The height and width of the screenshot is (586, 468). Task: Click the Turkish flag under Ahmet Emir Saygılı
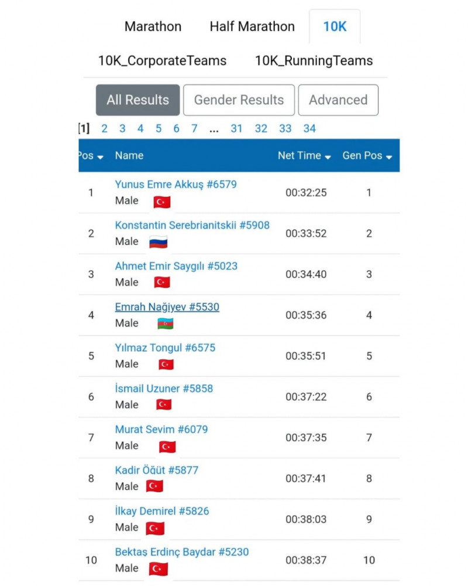162,282
